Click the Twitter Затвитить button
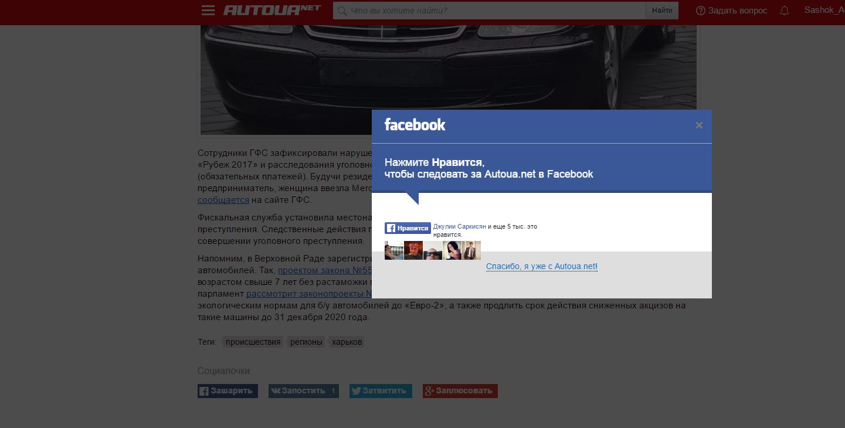Image resolution: width=845 pixels, height=428 pixels. tap(381, 391)
